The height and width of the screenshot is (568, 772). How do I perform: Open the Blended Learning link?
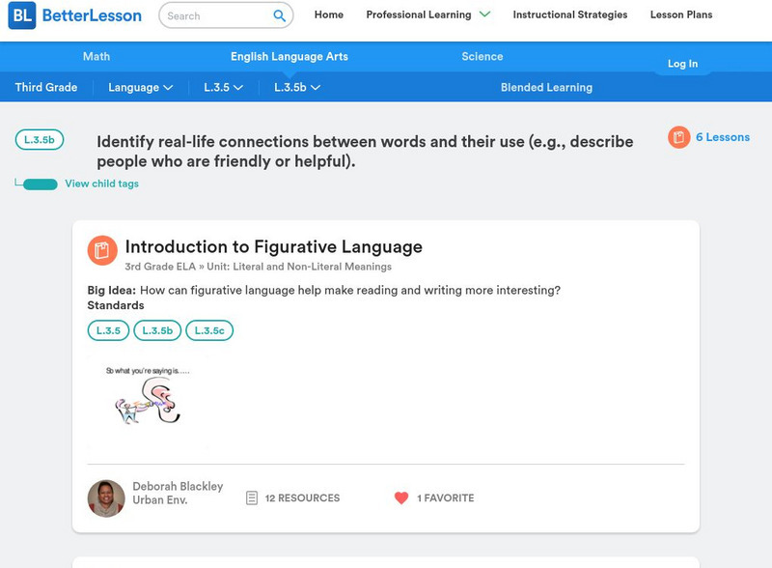546,87
